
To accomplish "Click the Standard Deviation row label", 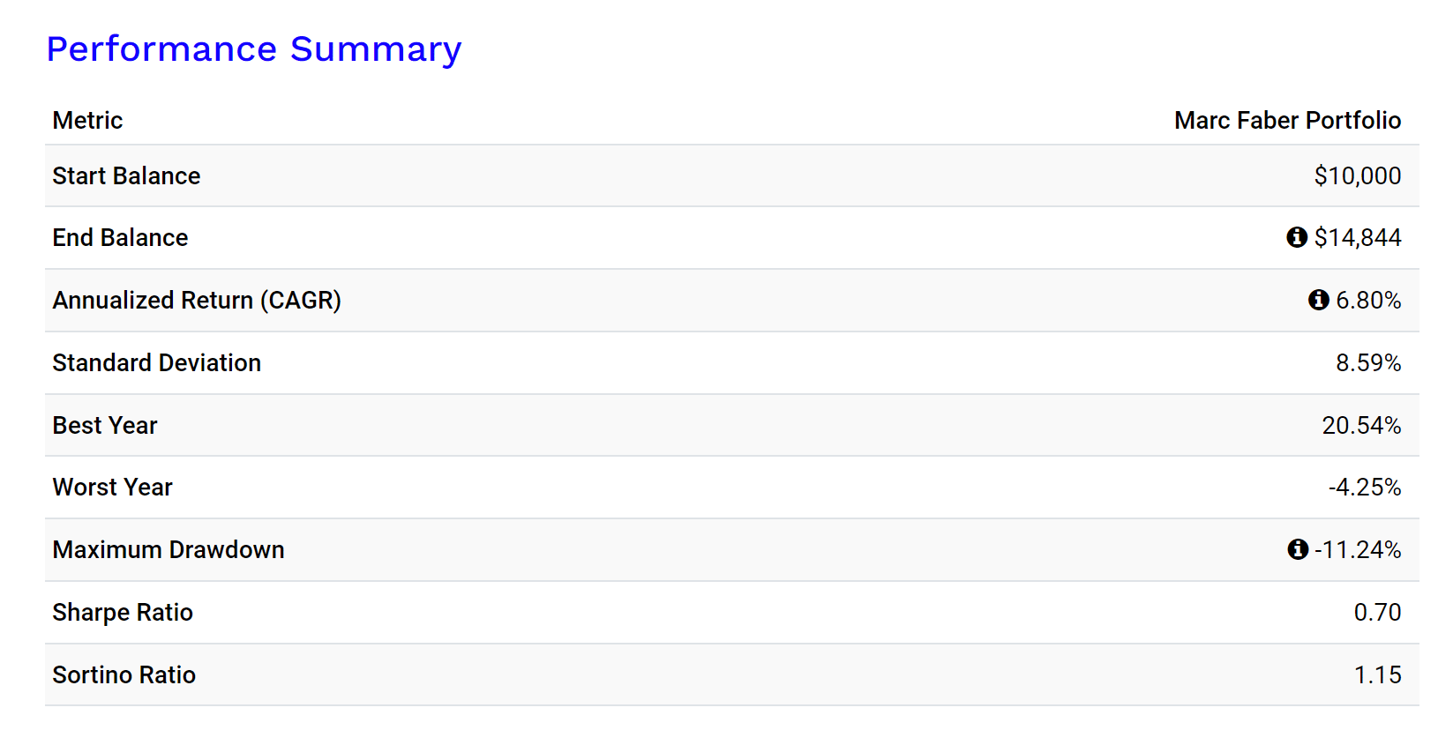I will coord(156,363).
